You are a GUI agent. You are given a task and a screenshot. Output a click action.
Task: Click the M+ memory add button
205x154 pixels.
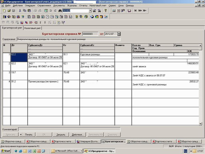click(140, 10)
